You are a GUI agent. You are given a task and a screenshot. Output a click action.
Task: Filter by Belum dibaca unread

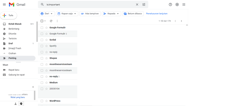pyautogui.click(x=133, y=13)
